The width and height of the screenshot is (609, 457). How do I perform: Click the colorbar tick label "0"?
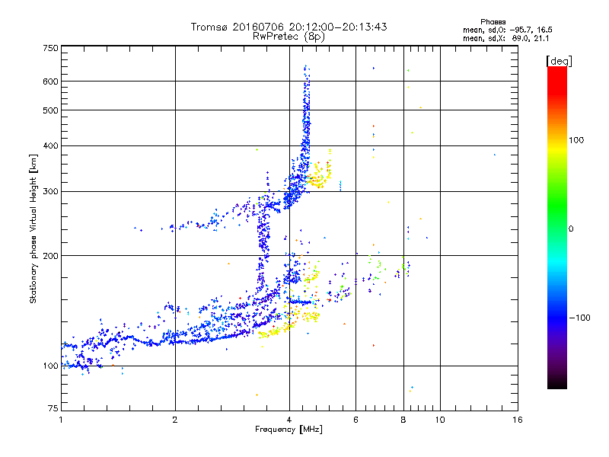571,229
